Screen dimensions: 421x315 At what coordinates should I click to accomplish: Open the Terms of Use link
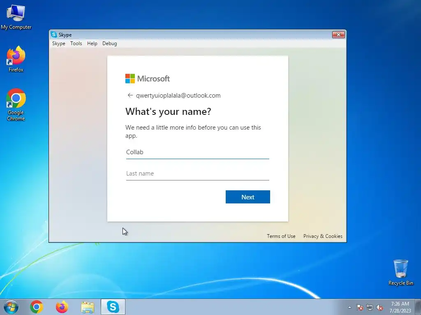coord(281,236)
